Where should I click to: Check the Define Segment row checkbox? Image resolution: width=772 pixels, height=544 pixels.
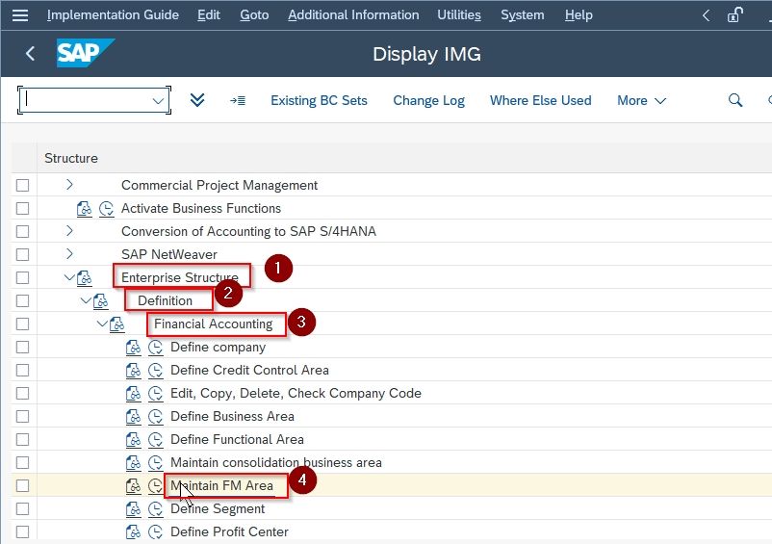(23, 509)
